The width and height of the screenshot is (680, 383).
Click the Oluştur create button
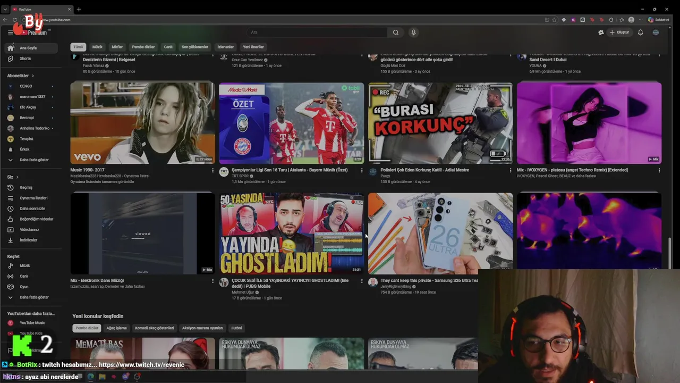click(x=619, y=32)
